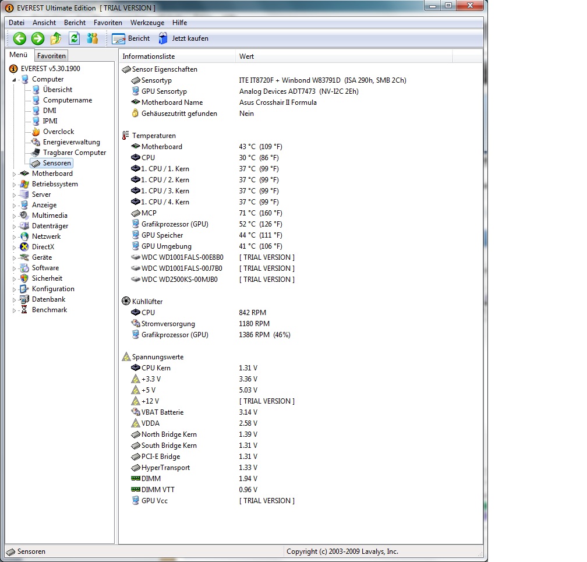This screenshot has height=562, width=587.
Task: Click the green Forward arrow button
Action: point(37,38)
